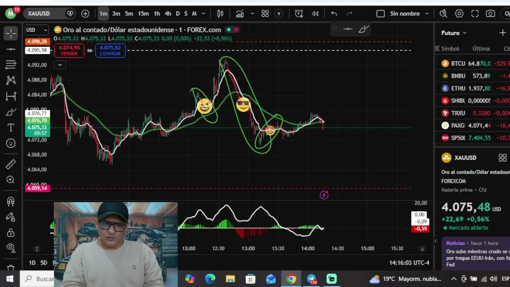Open the Fibonacci retracement tools

[x=11, y=65]
